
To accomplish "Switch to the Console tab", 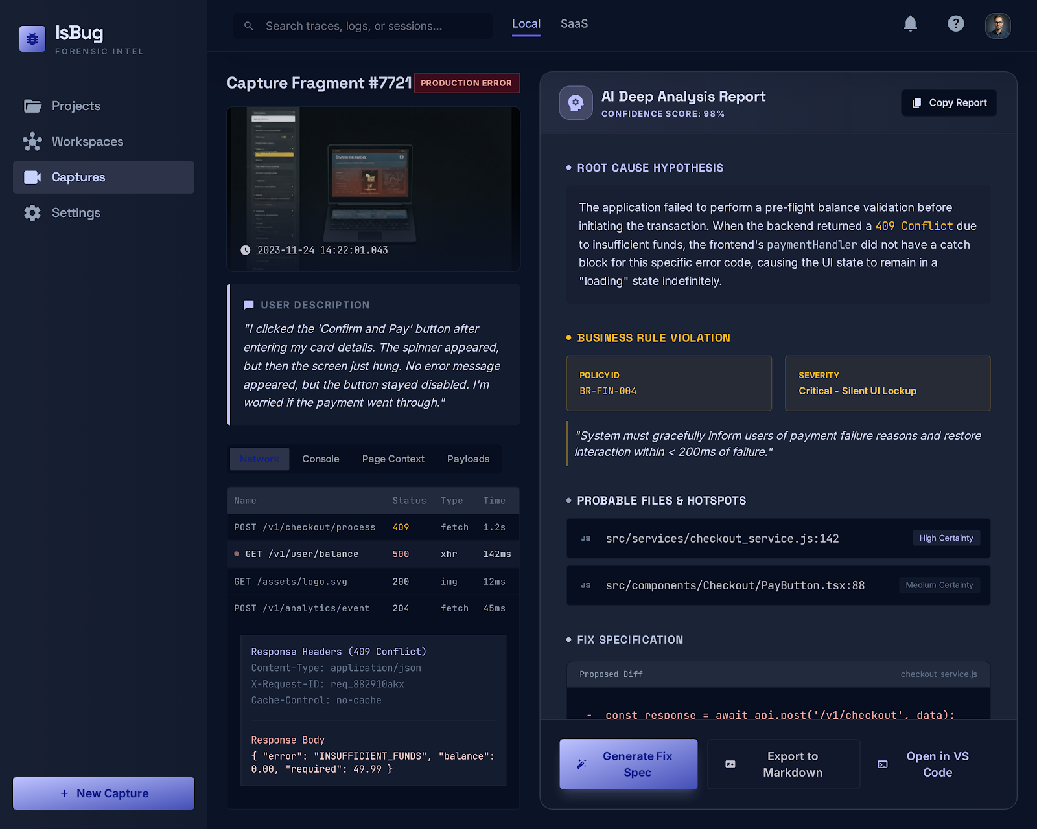I will [320, 459].
